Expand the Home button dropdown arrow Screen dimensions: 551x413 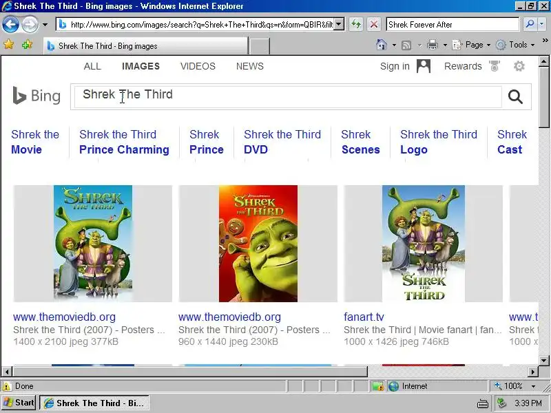394,45
